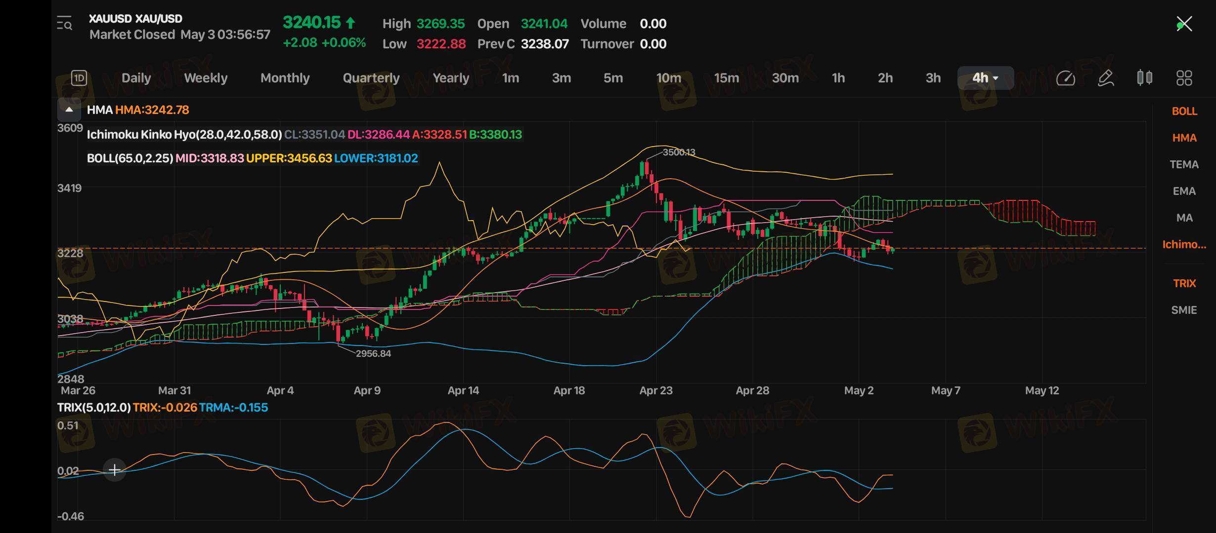
Task: Toggle the BOLL indicator on
Action: pos(1184,112)
